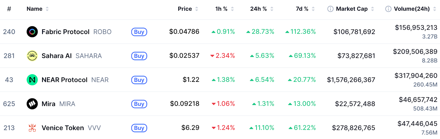Open the Fabric Protocol name link

click(65, 32)
